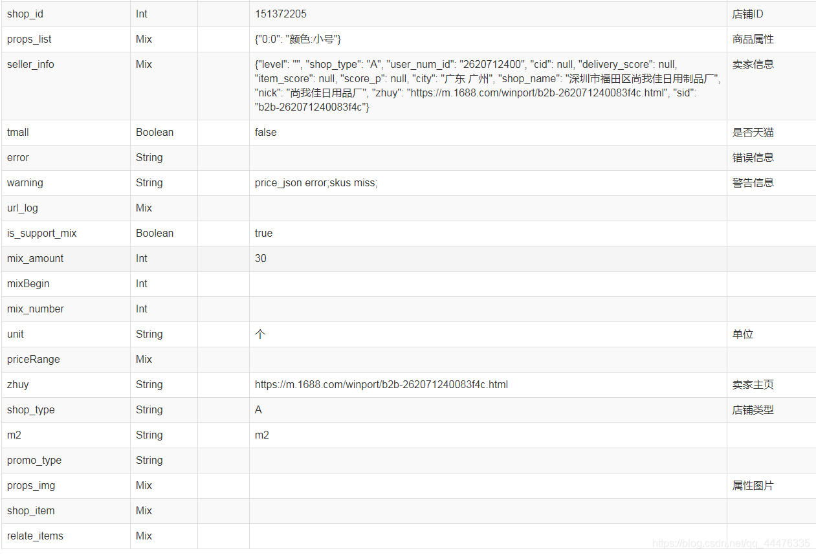
Task: Click the seller_info field name
Action: coord(30,65)
